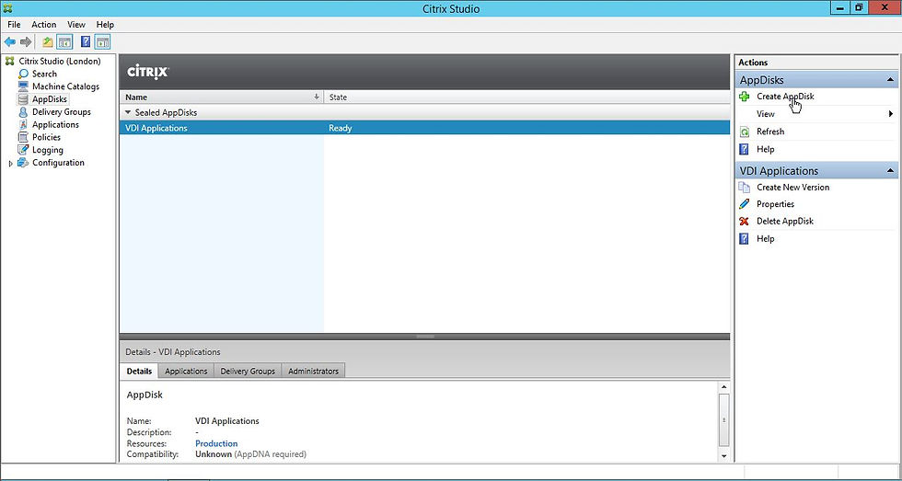Click the grey Forward arrow in toolbar
This screenshot has width=902, height=481.
[26, 42]
